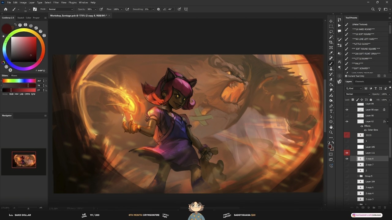
Task: Hide the 2 copy 8 layer
Action: [347, 159]
